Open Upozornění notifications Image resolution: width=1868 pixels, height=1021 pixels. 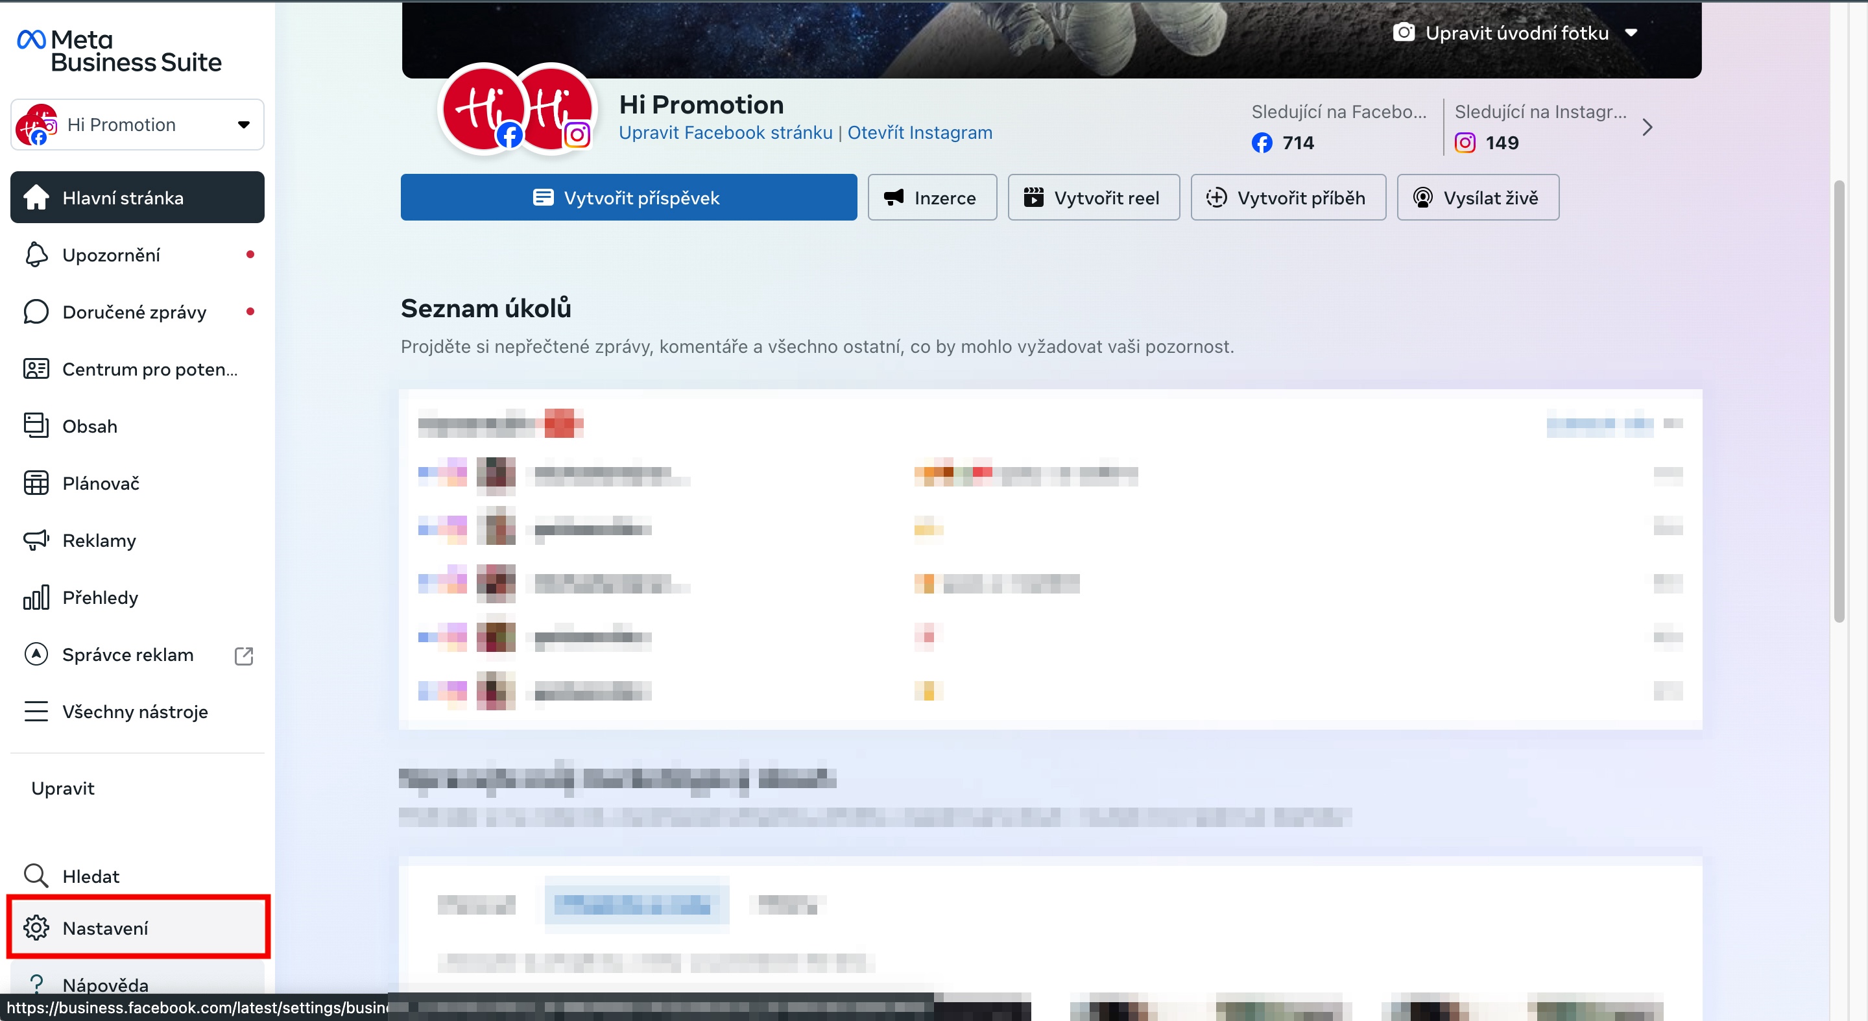click(x=138, y=254)
